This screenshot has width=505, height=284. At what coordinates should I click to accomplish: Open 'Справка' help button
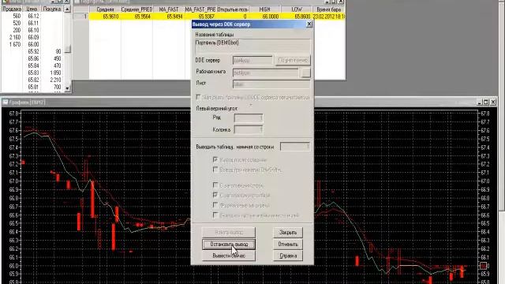(x=287, y=256)
